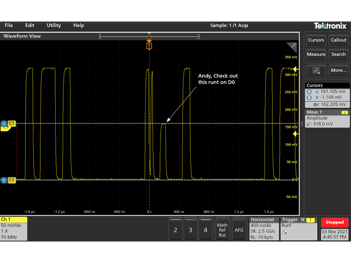Click the runt trigger type icon
The height and width of the screenshot is (263, 351).
[x=285, y=231]
